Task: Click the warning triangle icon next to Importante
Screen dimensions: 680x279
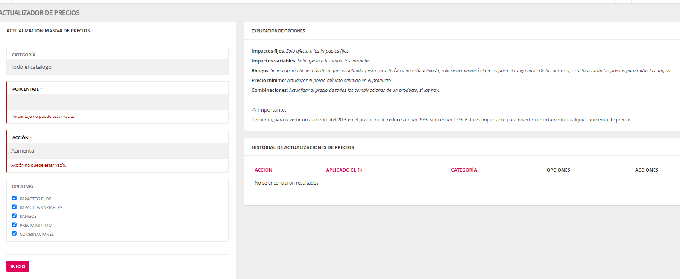Action: [x=254, y=110]
